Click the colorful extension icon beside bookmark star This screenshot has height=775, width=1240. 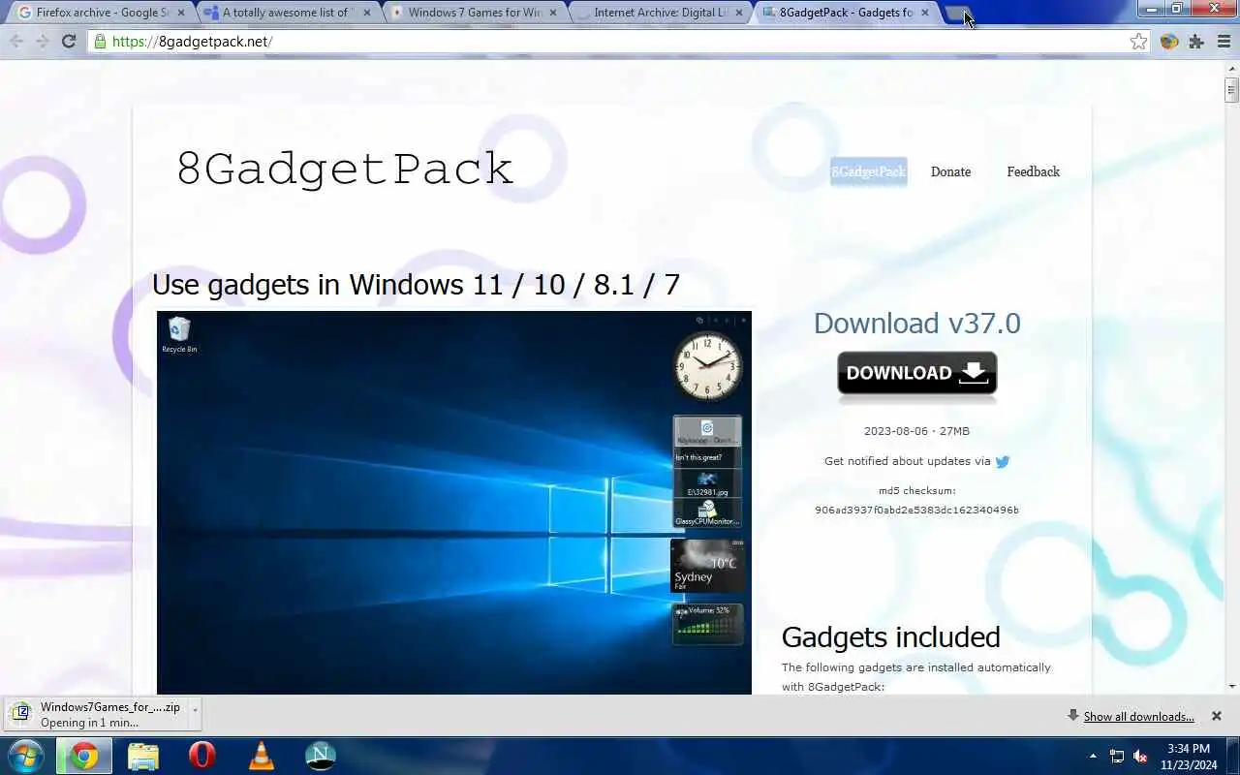(1169, 42)
